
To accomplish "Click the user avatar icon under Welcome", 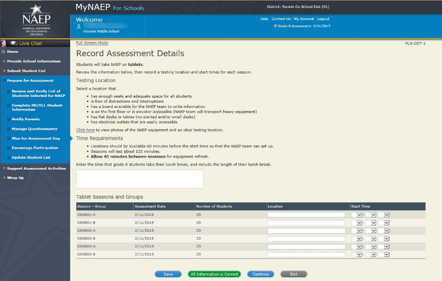I will [79, 26].
